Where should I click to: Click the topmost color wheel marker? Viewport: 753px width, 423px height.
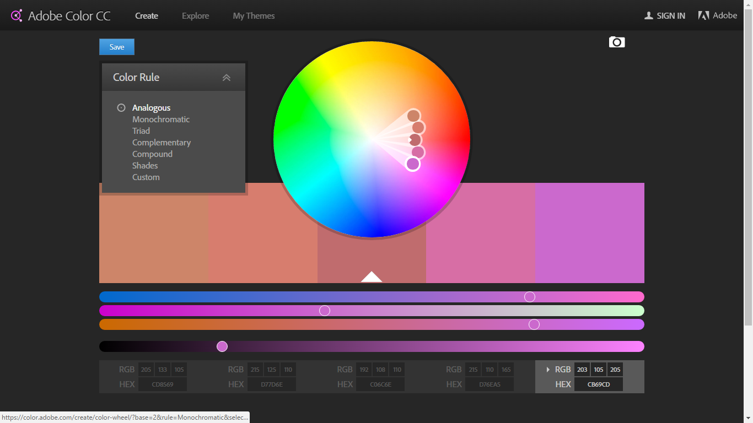click(413, 116)
